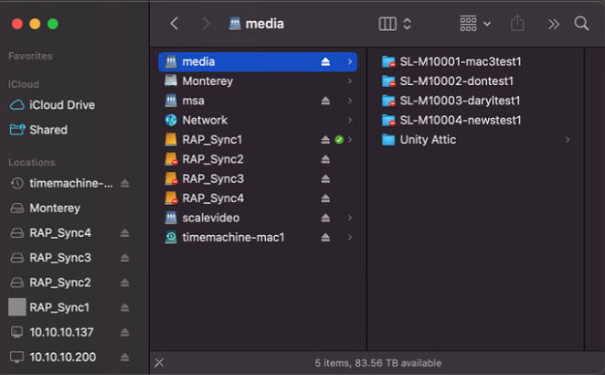Image resolution: width=605 pixels, height=375 pixels.
Task: Click the forward navigation arrow
Action: click(207, 24)
